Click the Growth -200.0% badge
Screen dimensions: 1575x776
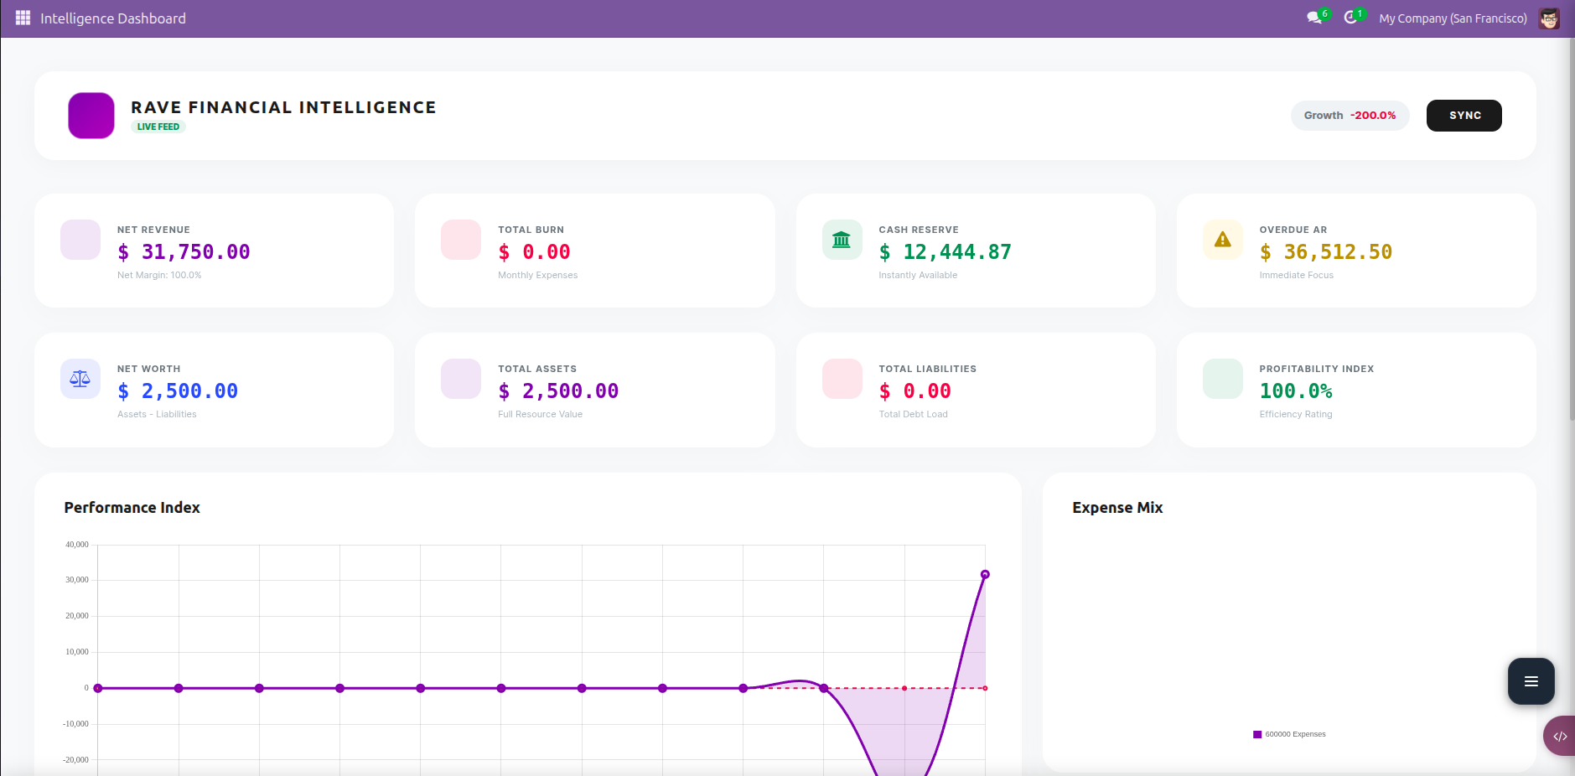click(1350, 116)
